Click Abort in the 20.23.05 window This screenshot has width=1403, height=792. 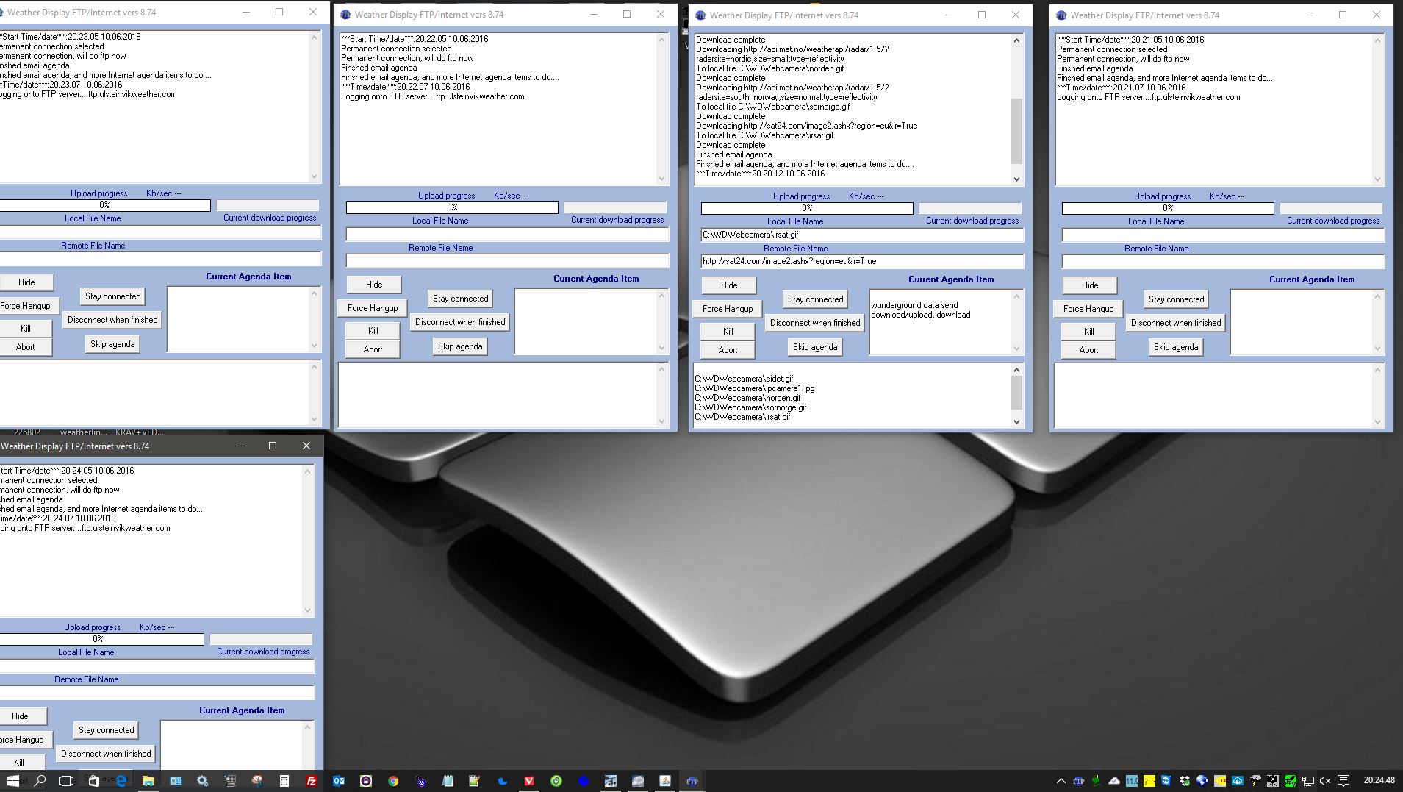pyautogui.click(x=26, y=347)
